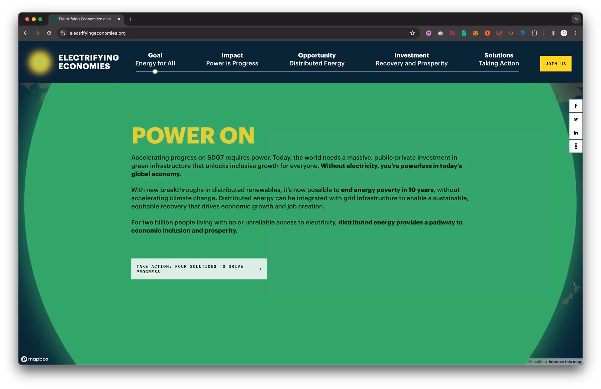Click the JOIN US button
The width and height of the screenshot is (601, 389).
(x=556, y=64)
